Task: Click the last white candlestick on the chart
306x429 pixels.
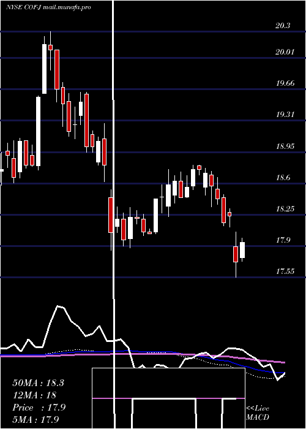Action: [x=242, y=250]
